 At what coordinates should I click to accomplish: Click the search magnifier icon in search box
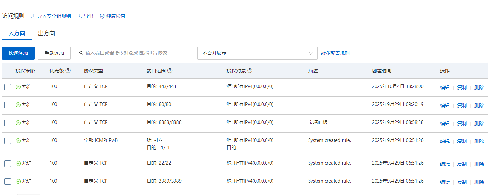pyautogui.click(x=81, y=53)
